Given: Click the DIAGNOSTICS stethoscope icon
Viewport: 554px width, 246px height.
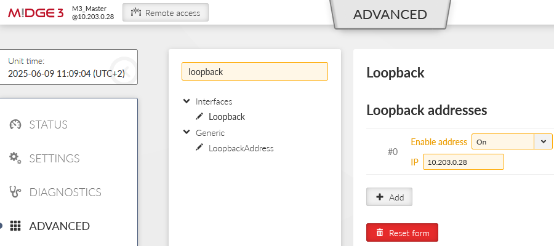Looking at the screenshot, I should (x=15, y=192).
